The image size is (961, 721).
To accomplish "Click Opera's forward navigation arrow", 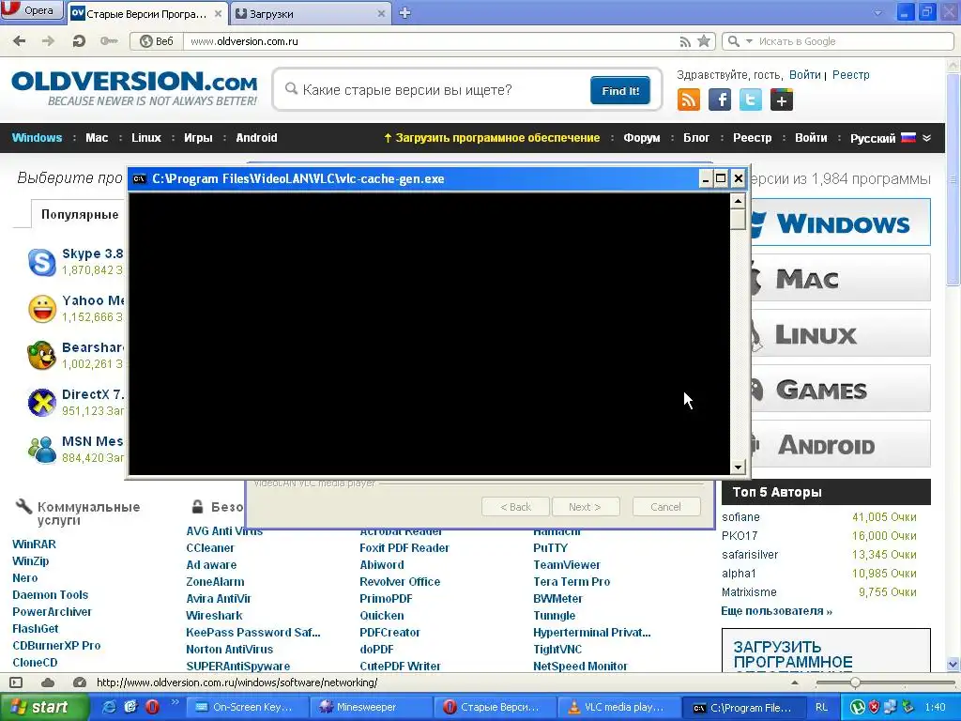I will pos(48,41).
